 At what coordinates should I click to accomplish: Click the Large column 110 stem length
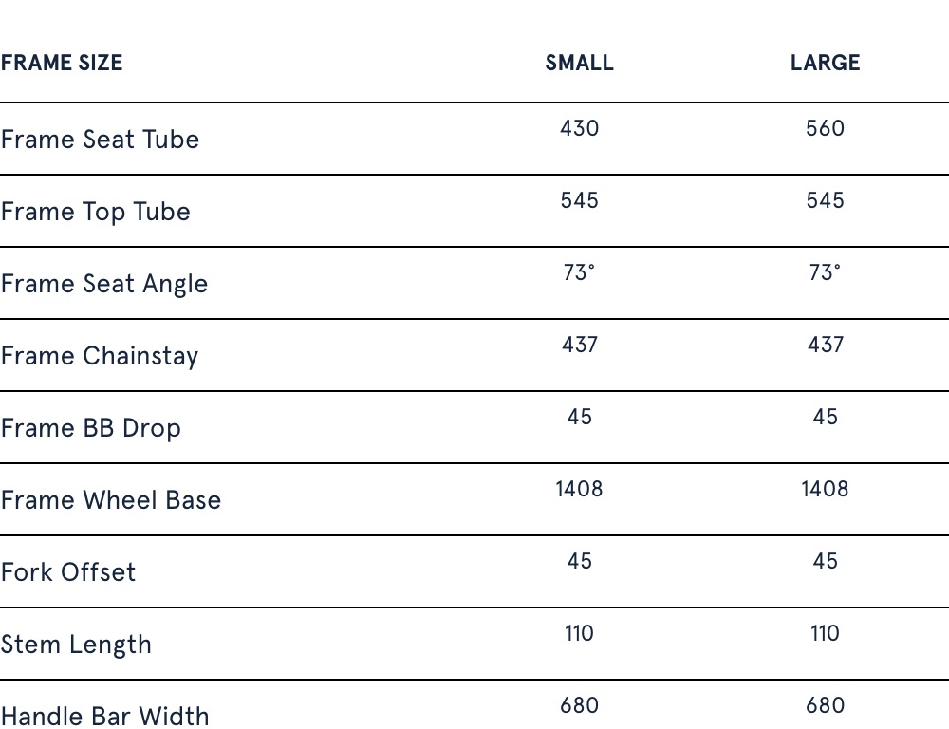tap(825, 633)
